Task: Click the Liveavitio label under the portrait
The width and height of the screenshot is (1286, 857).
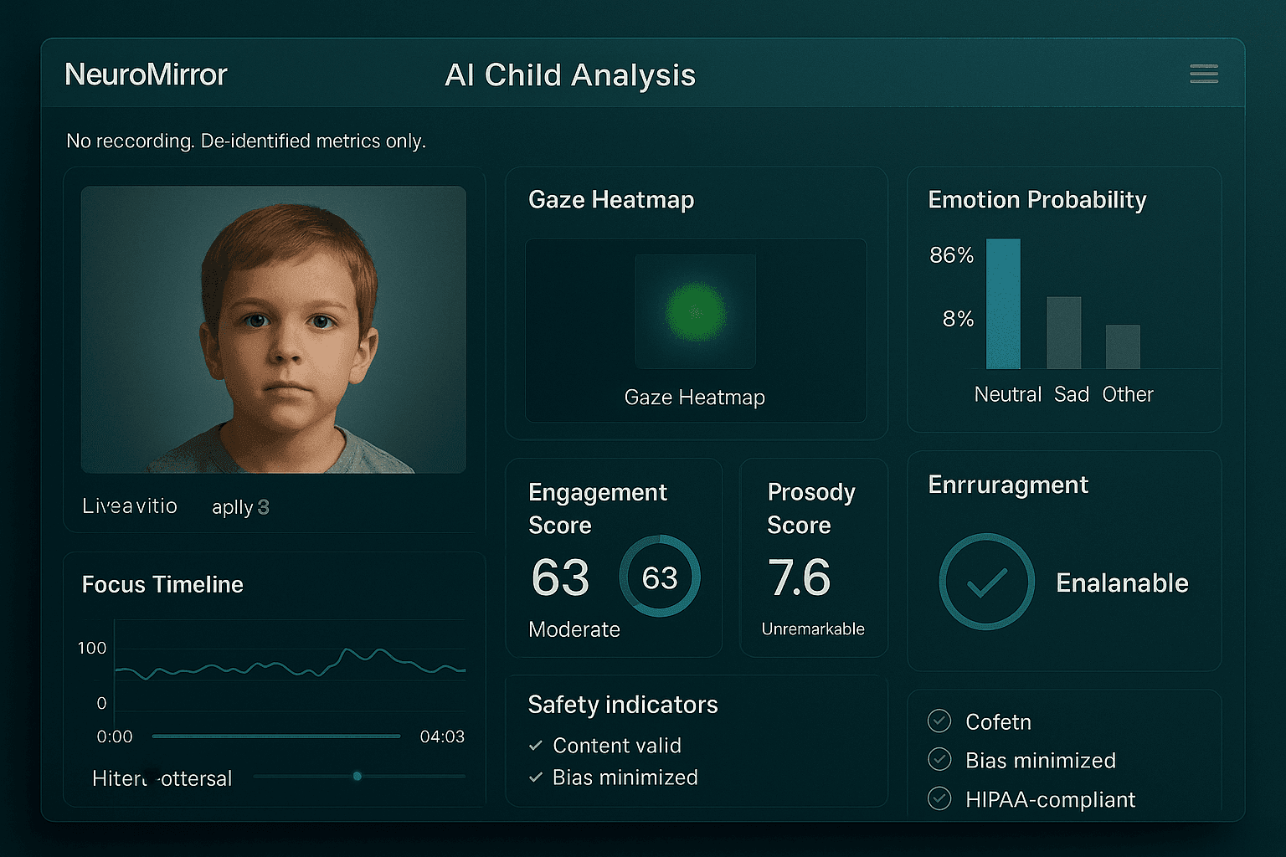Action: click(x=130, y=506)
